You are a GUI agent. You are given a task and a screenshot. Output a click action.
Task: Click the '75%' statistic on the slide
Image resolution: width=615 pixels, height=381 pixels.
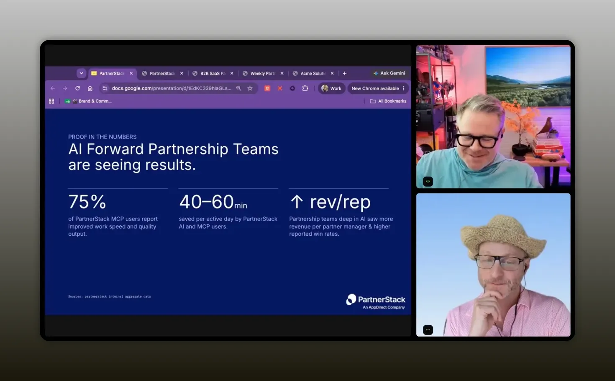point(87,202)
